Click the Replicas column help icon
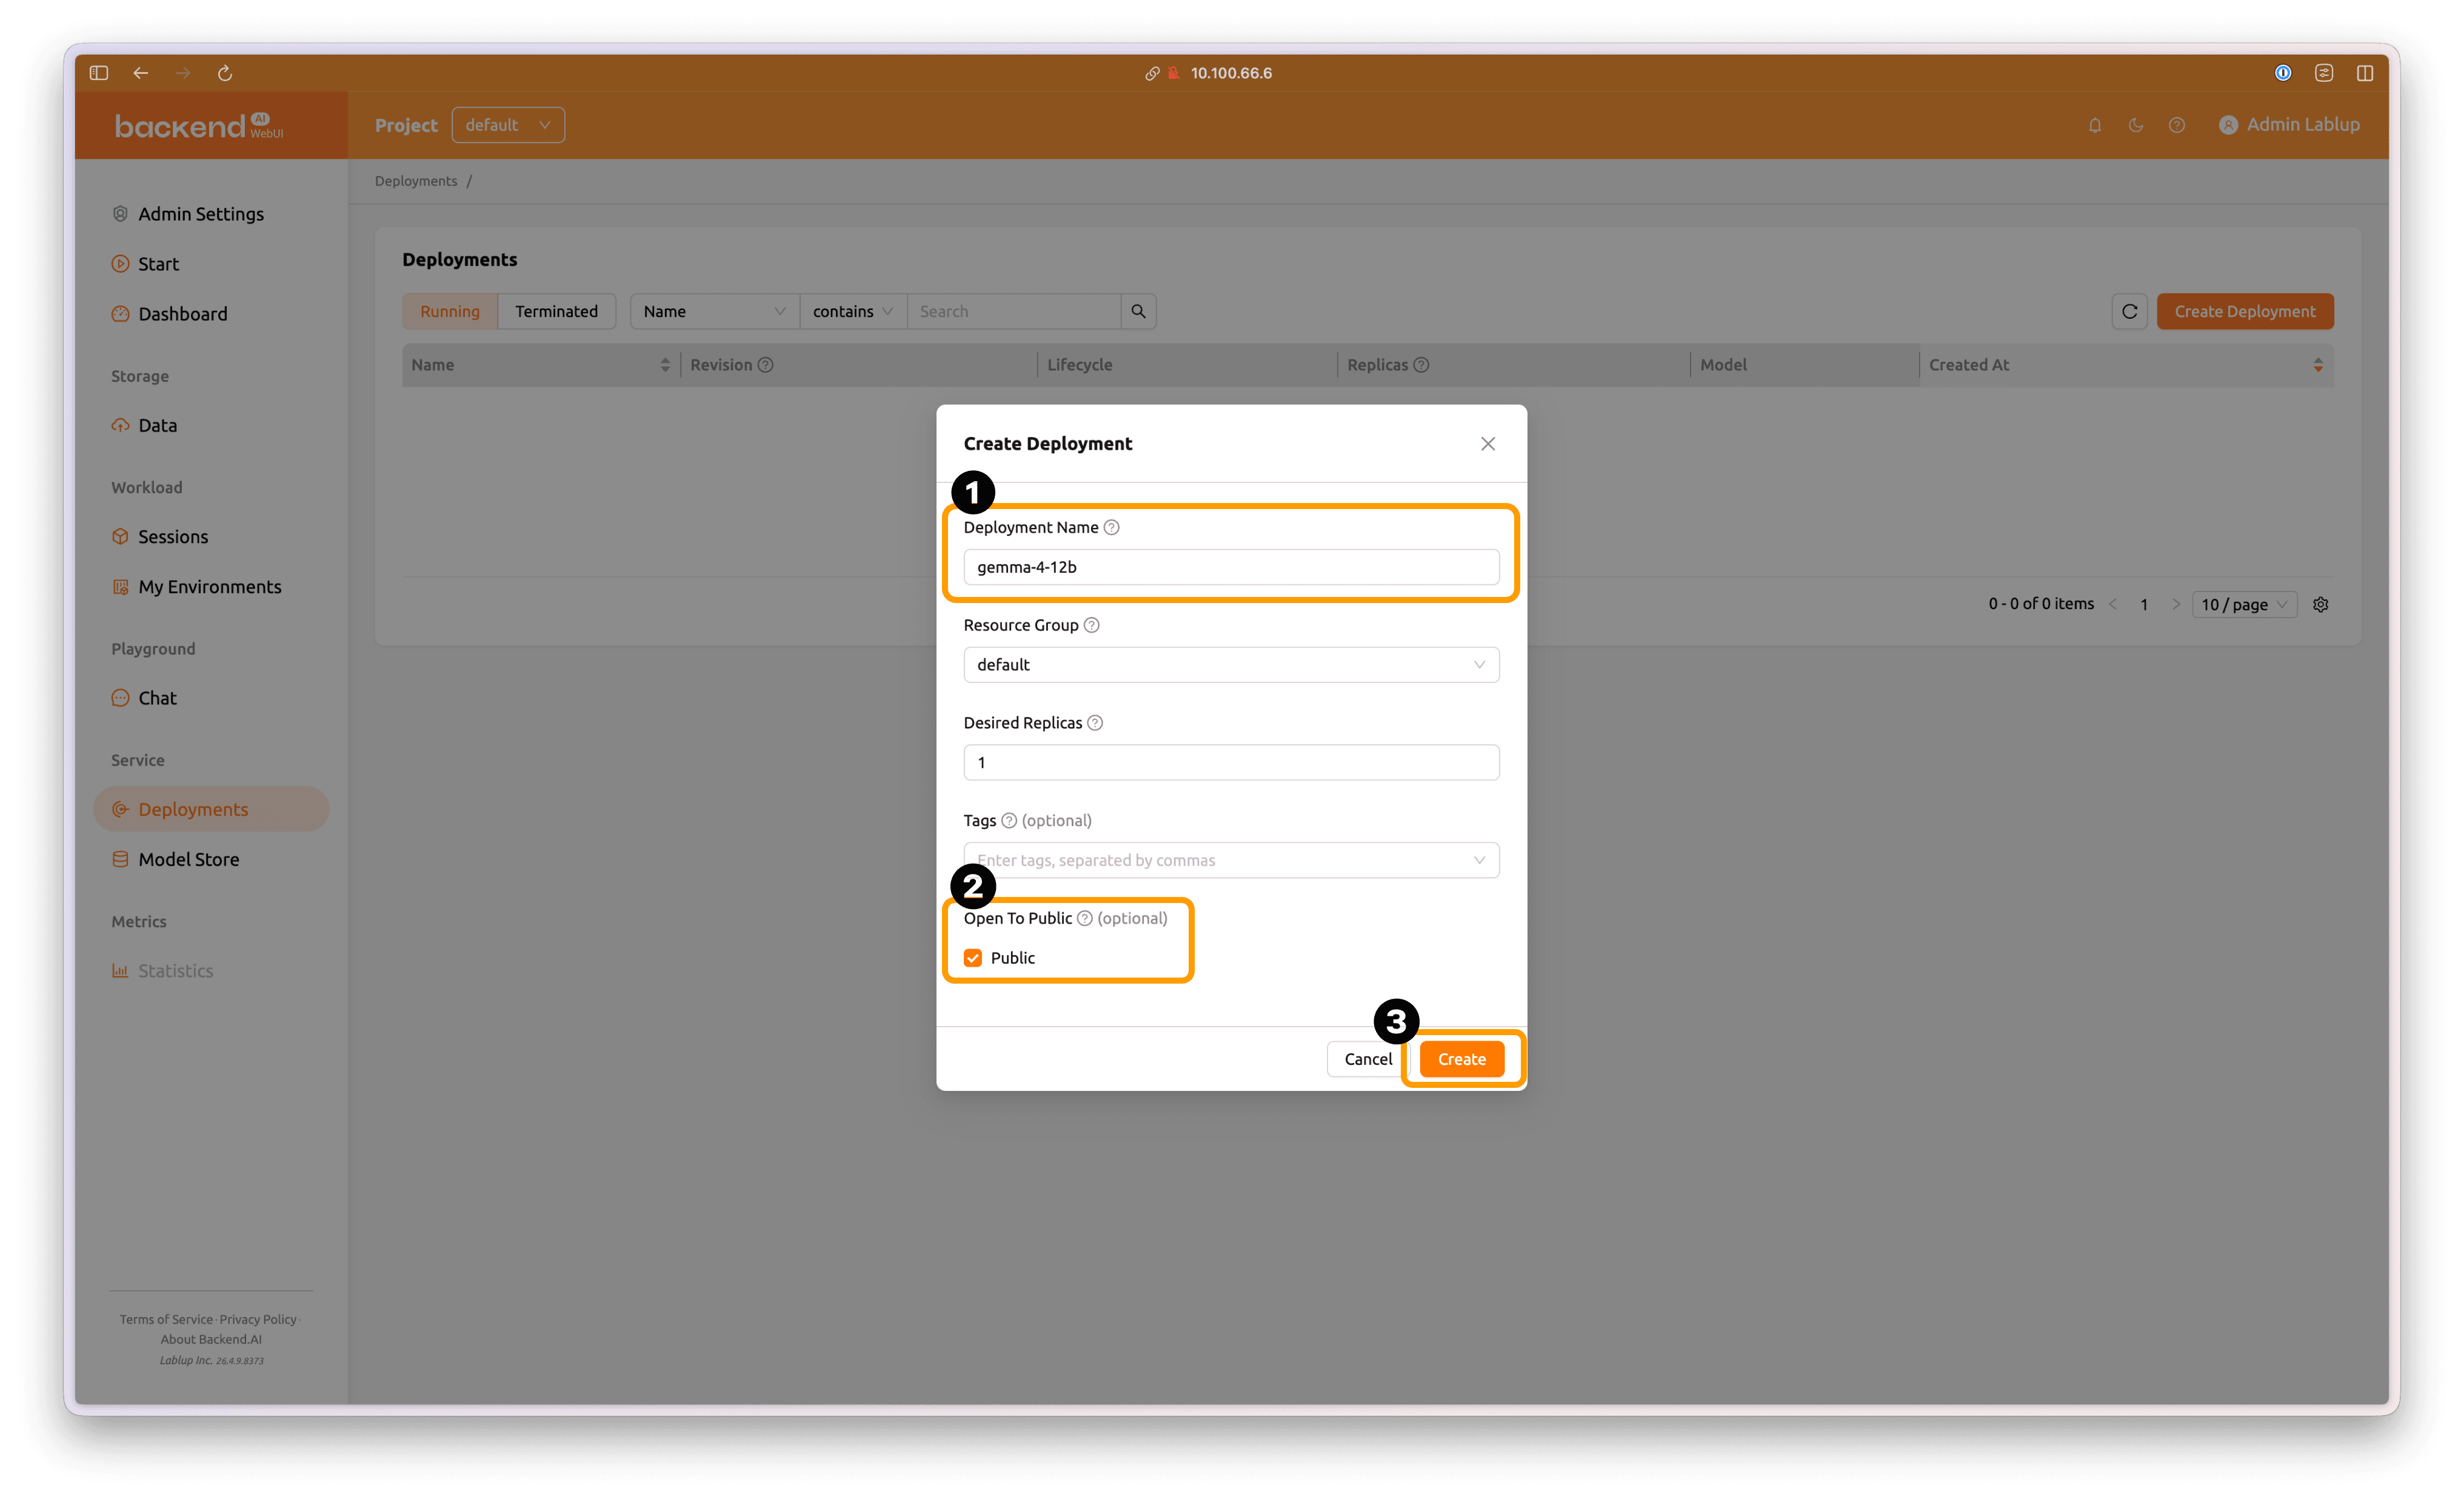This screenshot has width=2464, height=1500. [1421, 365]
